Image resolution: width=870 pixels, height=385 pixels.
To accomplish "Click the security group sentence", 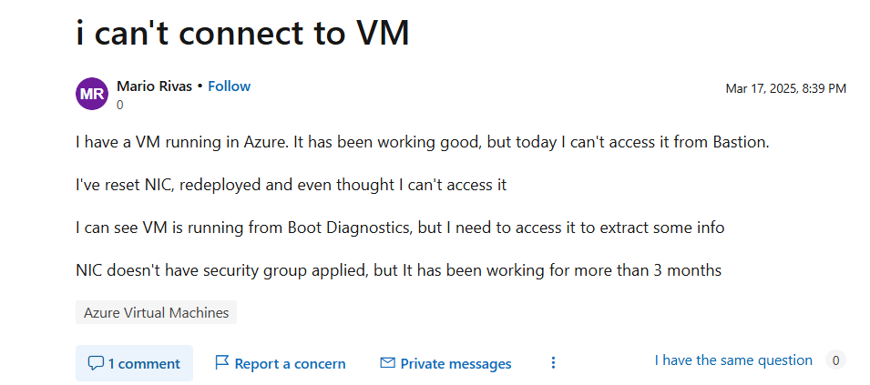I will [x=398, y=270].
